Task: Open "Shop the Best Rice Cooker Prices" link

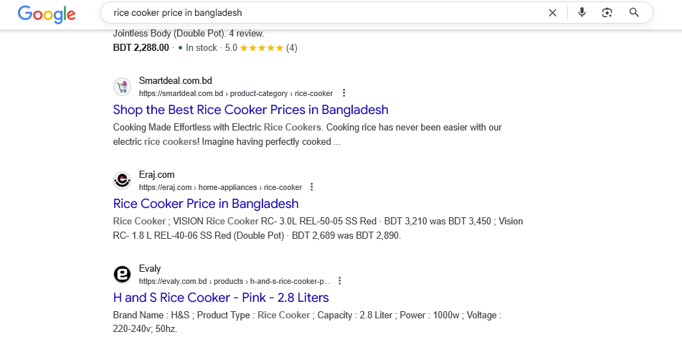Action: click(250, 110)
